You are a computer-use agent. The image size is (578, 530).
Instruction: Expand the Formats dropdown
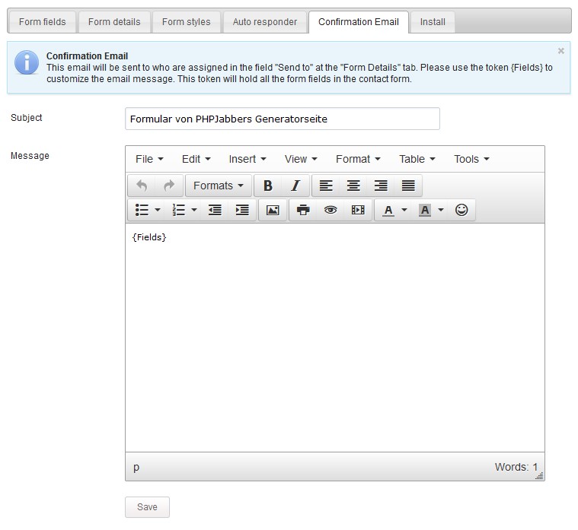(218, 186)
